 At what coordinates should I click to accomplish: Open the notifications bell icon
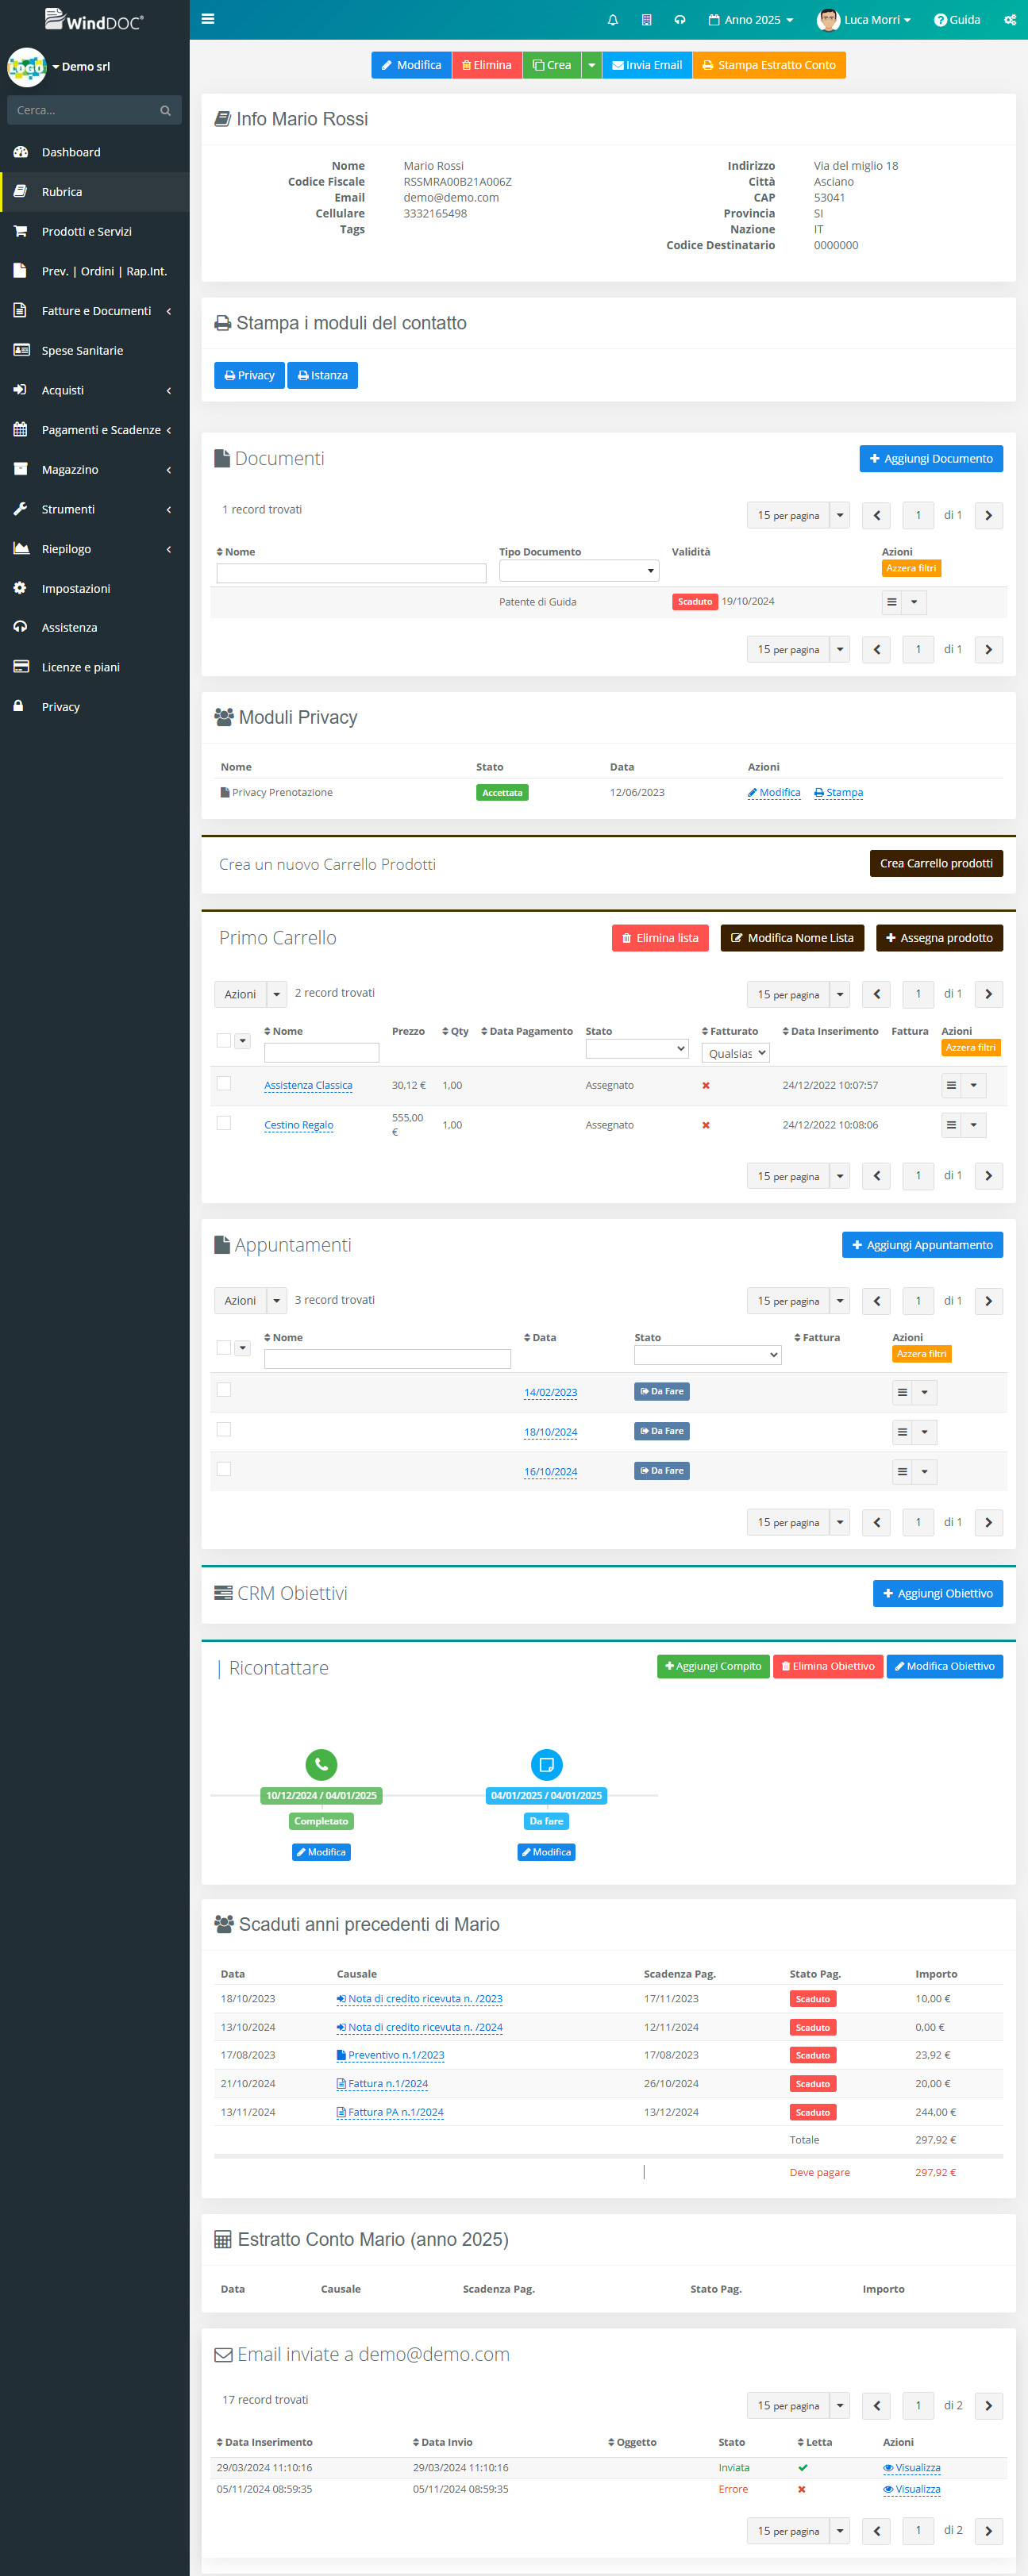click(613, 20)
